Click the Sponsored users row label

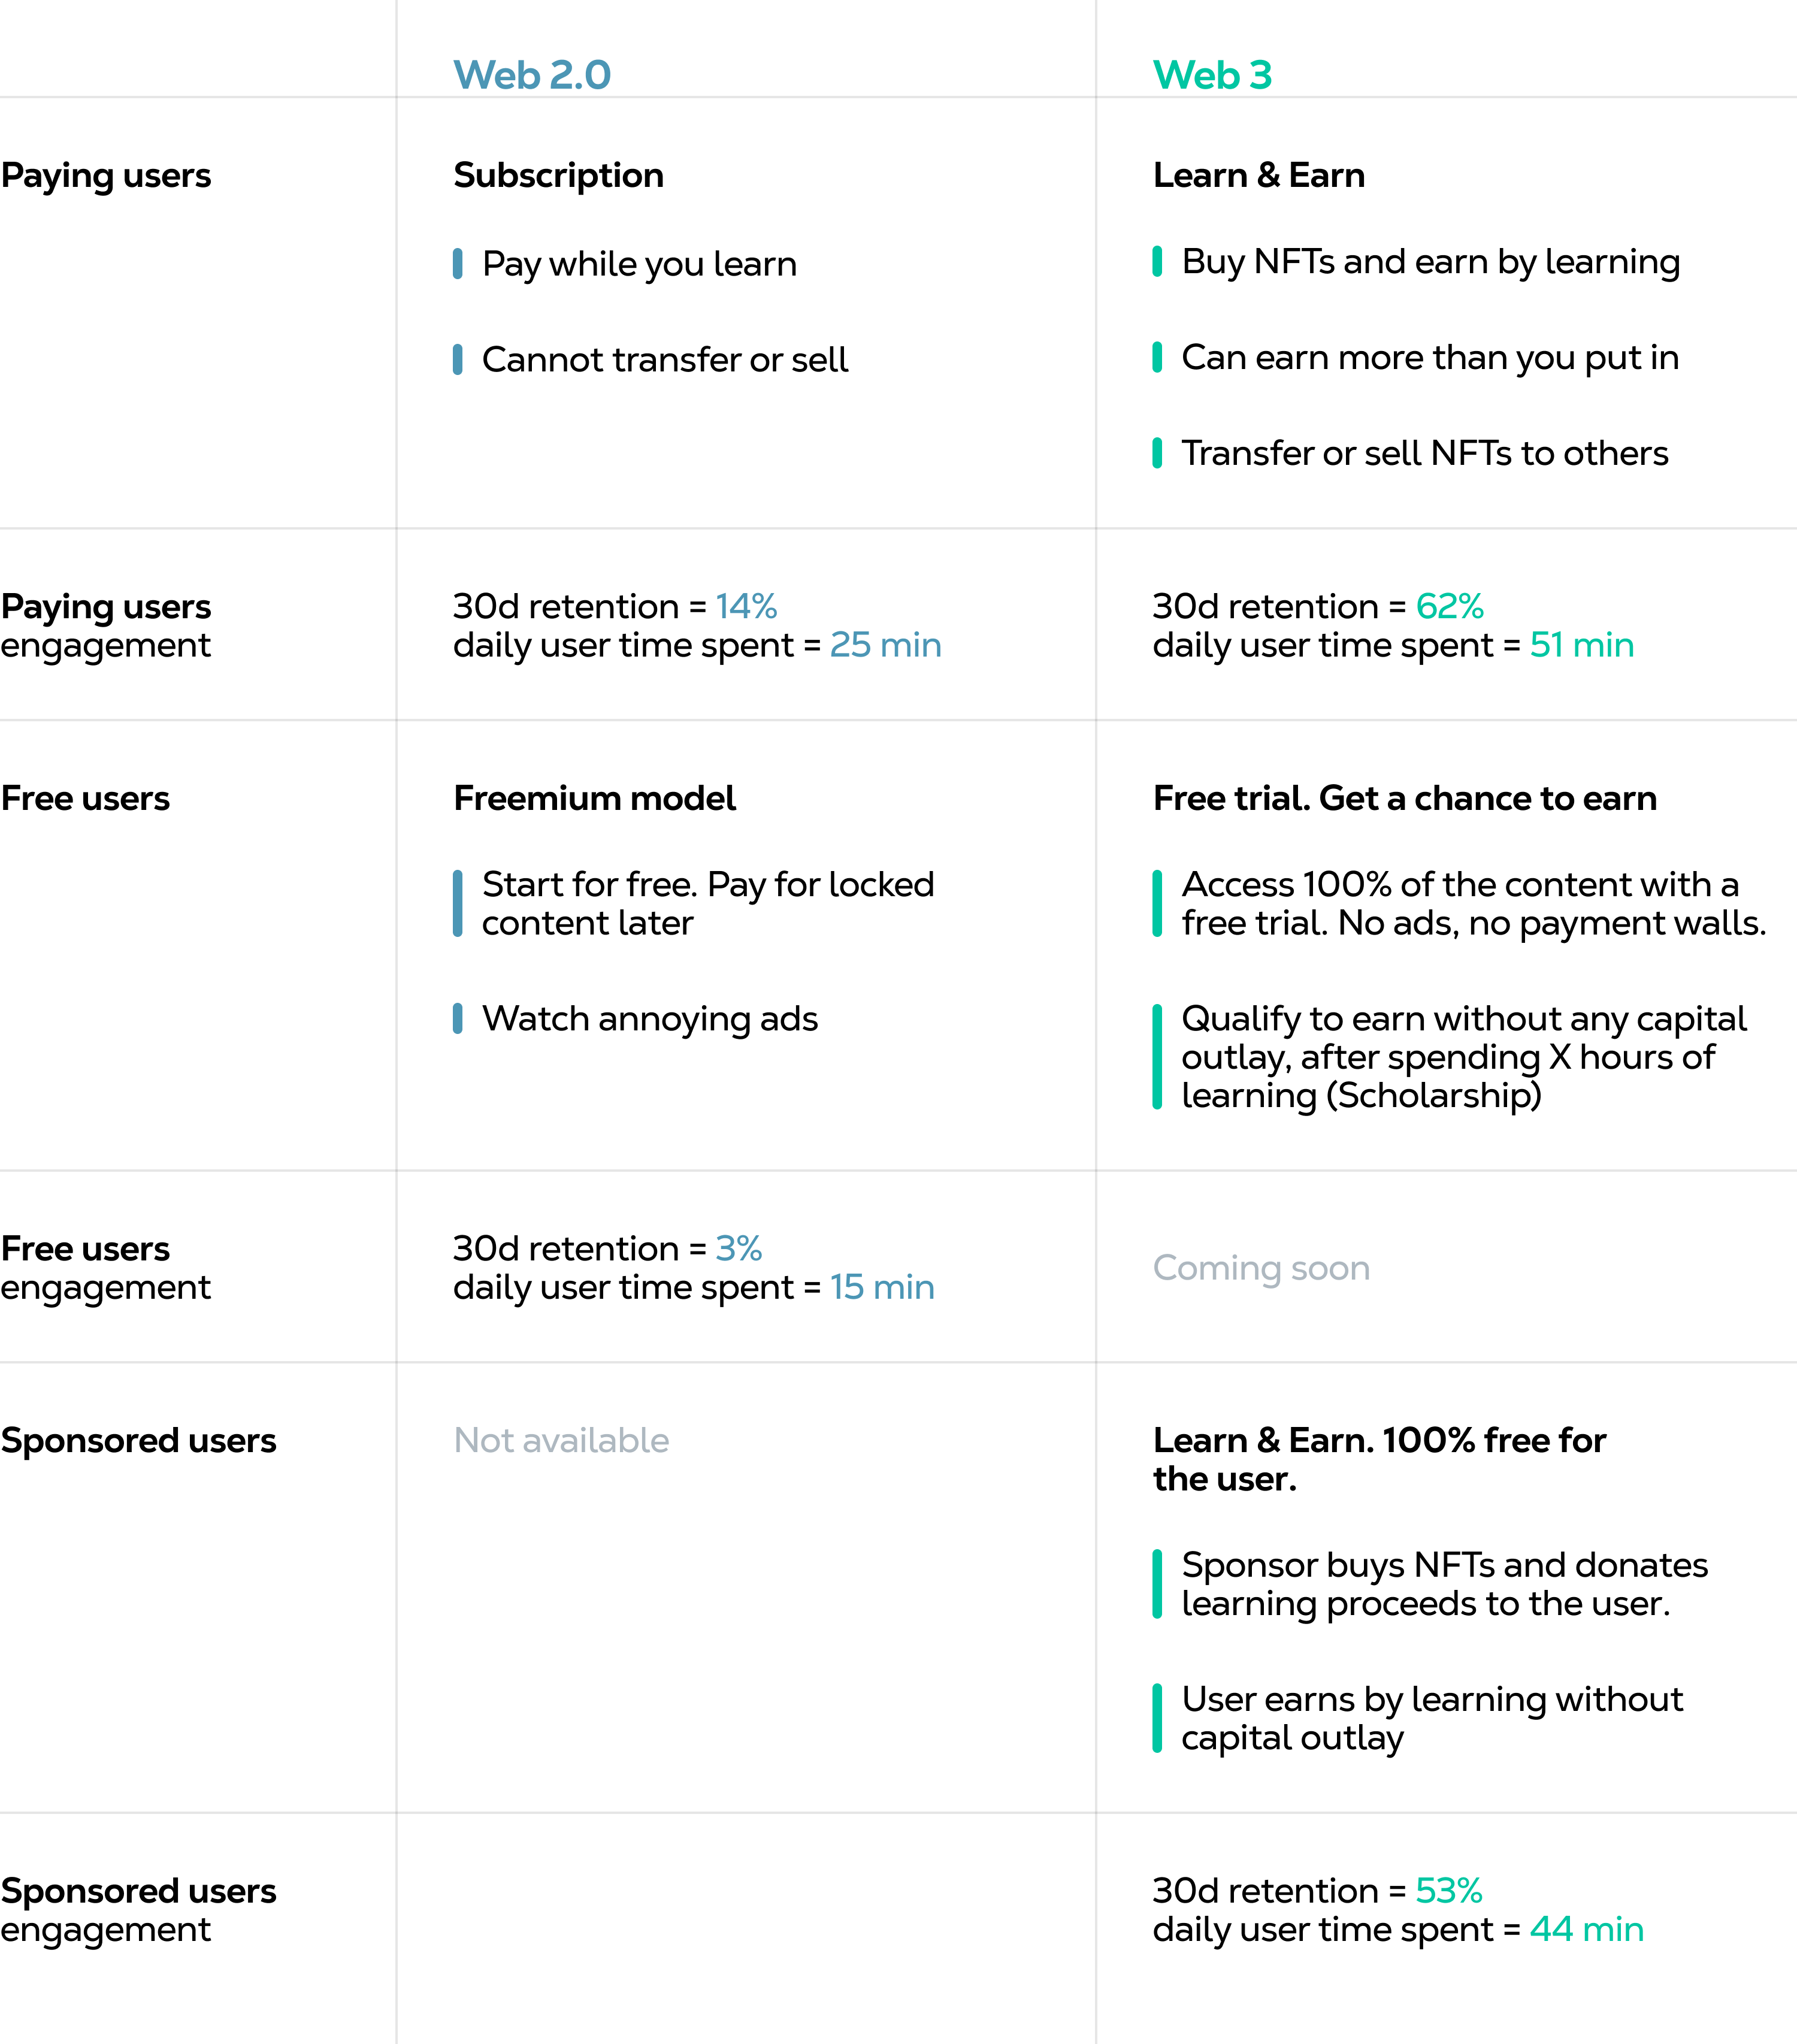138,1440
